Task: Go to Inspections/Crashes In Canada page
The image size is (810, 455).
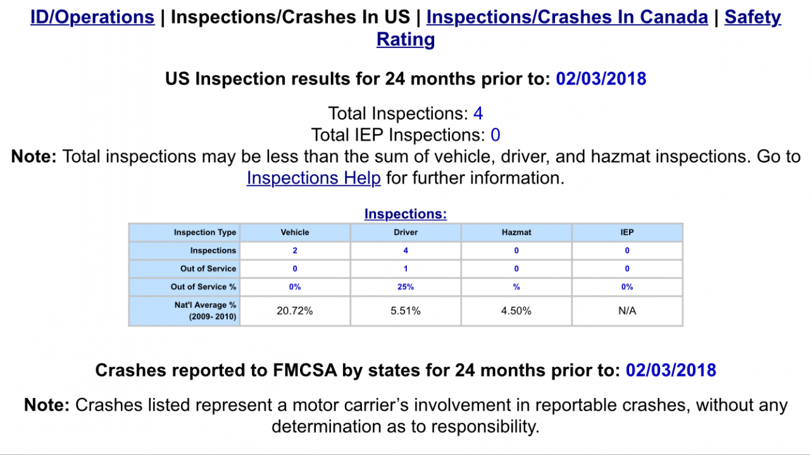Action: (567, 17)
